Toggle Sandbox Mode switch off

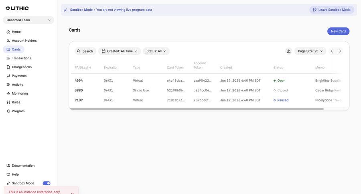(x=47, y=183)
